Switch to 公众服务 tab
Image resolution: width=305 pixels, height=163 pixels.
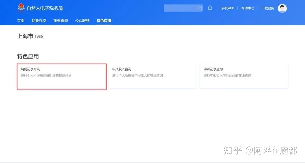(82, 21)
